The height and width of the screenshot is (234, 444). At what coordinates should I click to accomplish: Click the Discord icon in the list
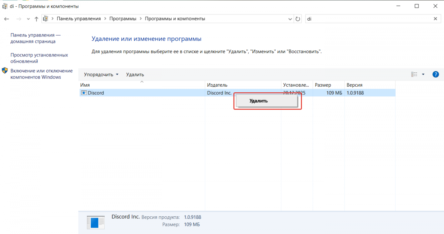[x=84, y=93]
